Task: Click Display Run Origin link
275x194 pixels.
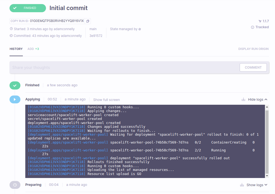Action: tap(253, 49)
